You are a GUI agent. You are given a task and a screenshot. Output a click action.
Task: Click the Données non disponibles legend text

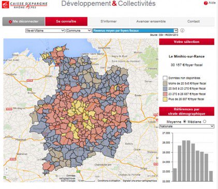point(184,78)
